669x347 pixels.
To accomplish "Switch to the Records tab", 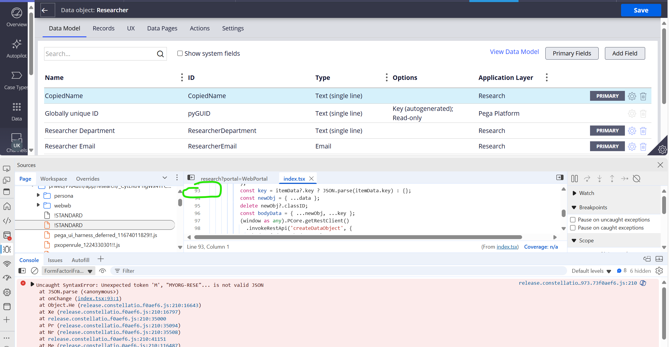I will [x=103, y=28].
